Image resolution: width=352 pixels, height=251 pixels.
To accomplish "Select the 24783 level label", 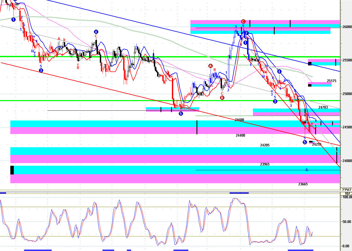I will tap(323, 107).
